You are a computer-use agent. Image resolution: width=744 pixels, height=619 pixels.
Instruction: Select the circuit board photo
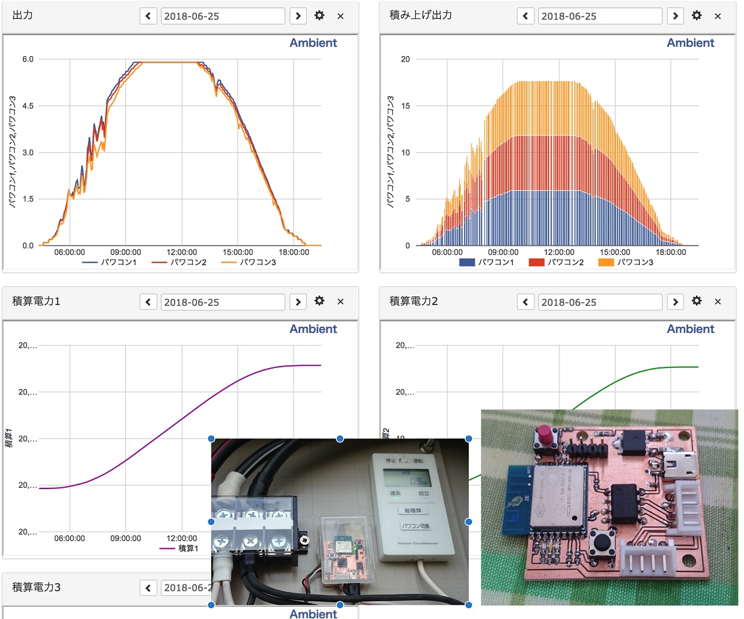(x=609, y=507)
